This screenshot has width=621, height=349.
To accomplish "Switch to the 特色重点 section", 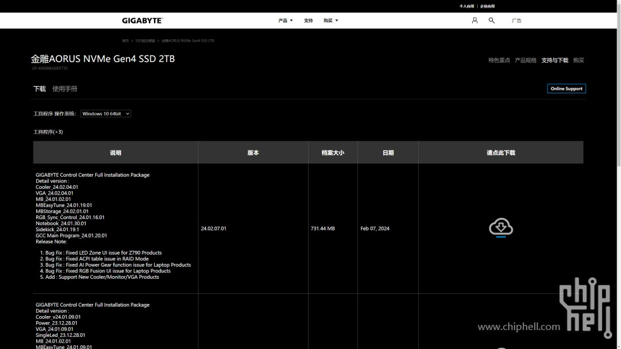I will tap(499, 60).
